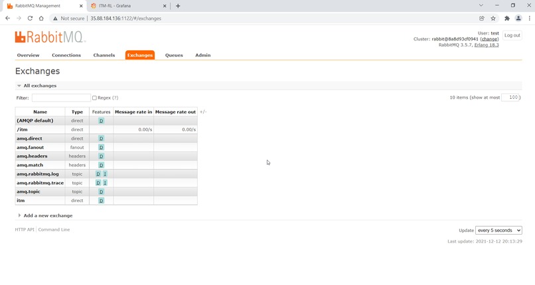
Task: Open the Command Line link
Action: click(x=54, y=229)
